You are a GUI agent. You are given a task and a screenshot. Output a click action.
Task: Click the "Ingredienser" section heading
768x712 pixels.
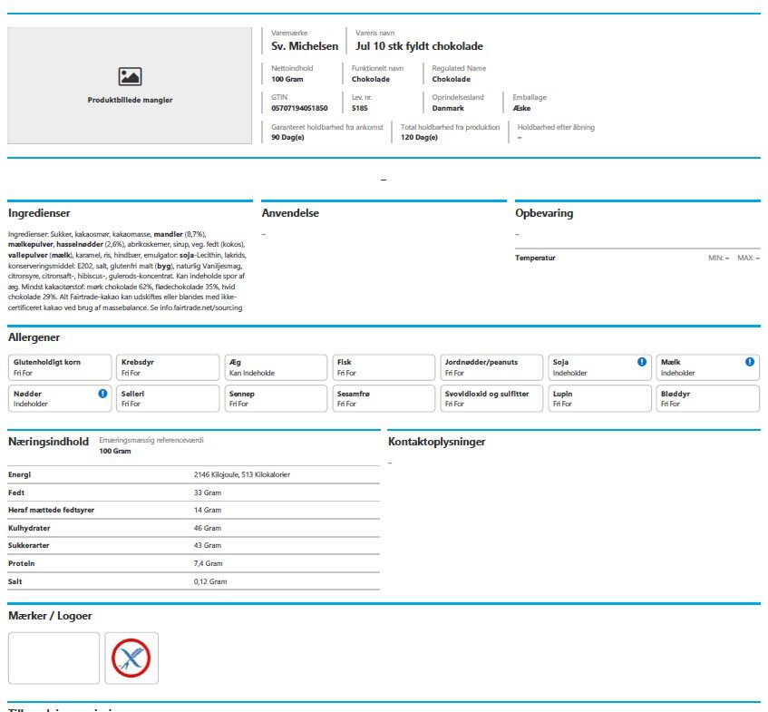tap(39, 213)
